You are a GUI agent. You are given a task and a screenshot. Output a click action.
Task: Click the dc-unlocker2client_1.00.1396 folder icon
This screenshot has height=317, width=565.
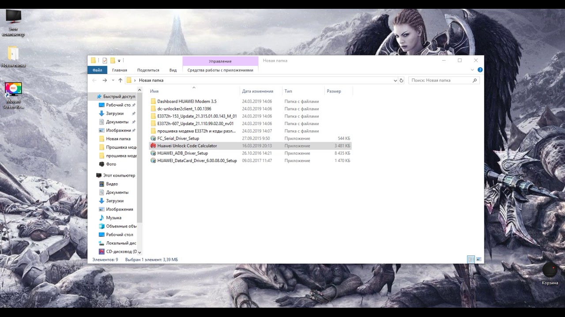[x=153, y=109]
